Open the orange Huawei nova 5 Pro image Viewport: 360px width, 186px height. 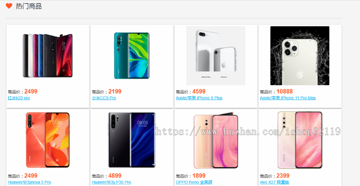(x=48, y=140)
